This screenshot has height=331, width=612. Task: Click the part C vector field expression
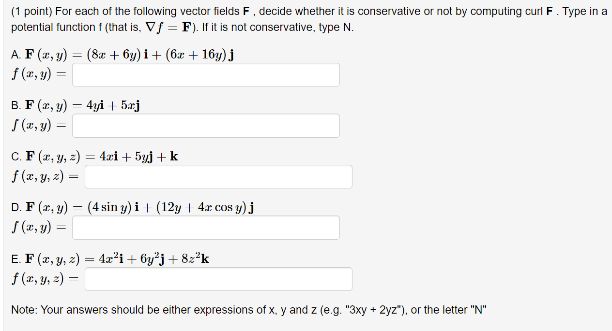click(x=95, y=156)
